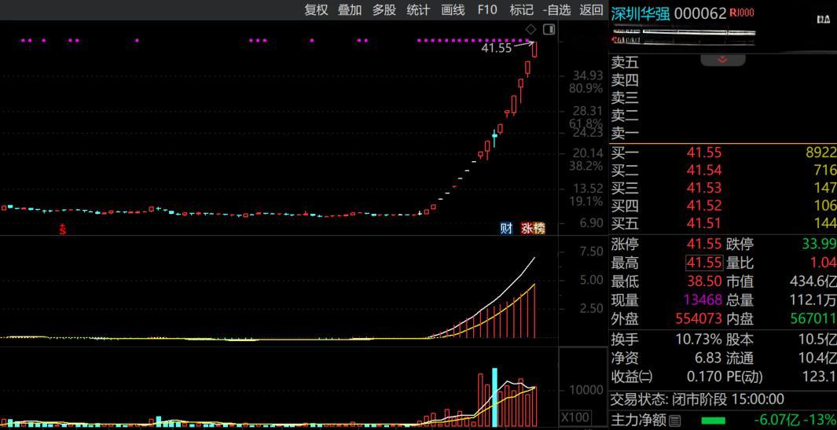Viewport: 837px width, 430px height.
Task: Activate the 画线 drawing tools
Action: pos(453,10)
